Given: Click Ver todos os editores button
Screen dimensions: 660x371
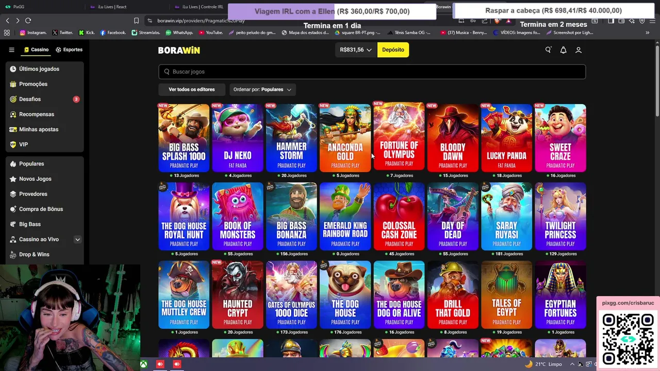Looking at the screenshot, I should pos(192,90).
